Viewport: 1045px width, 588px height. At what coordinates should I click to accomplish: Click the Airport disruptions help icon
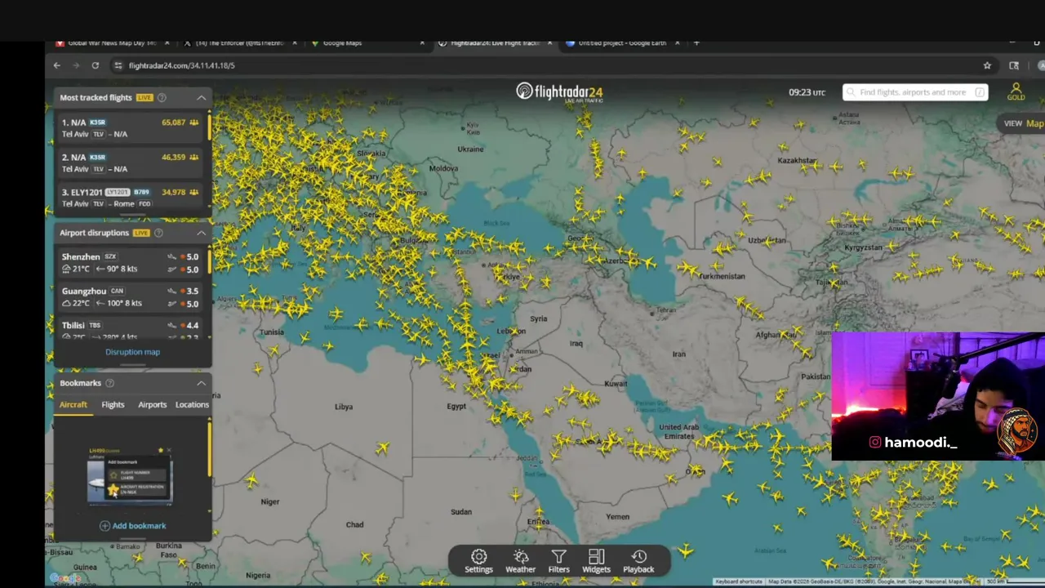(x=158, y=233)
